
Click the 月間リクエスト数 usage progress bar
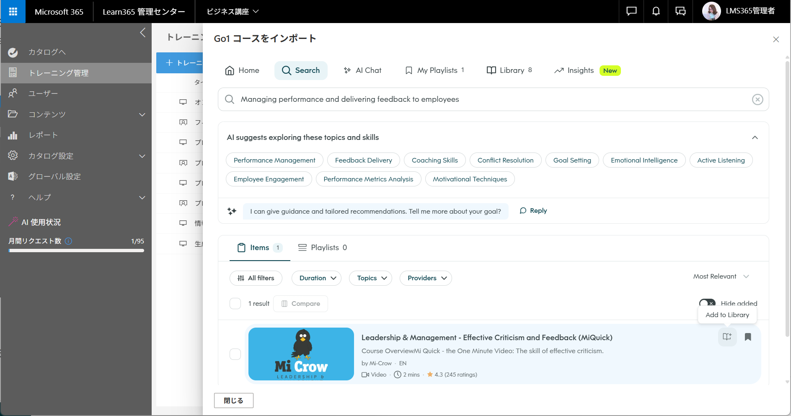[x=76, y=251]
